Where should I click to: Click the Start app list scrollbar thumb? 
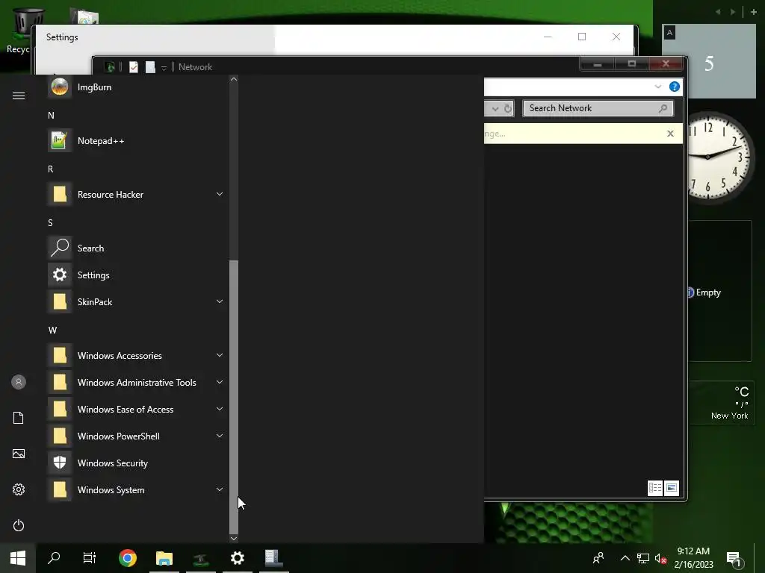point(234,397)
